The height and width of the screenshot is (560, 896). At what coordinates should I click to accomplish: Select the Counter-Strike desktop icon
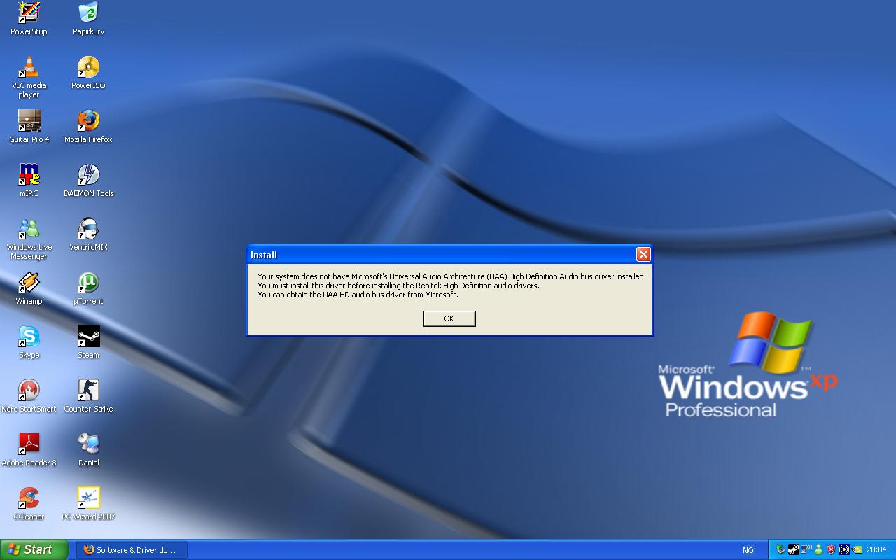click(x=88, y=396)
